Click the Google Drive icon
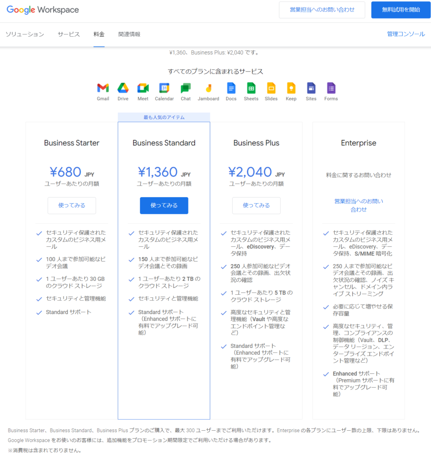431x458 pixels. tap(123, 88)
